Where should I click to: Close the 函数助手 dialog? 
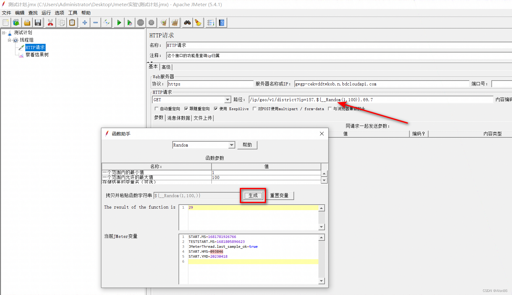322,134
